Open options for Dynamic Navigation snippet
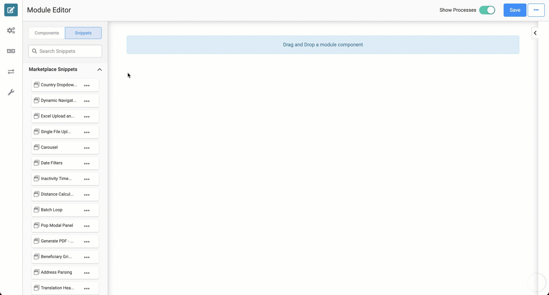Viewport: 549px width, 295px height. click(87, 101)
